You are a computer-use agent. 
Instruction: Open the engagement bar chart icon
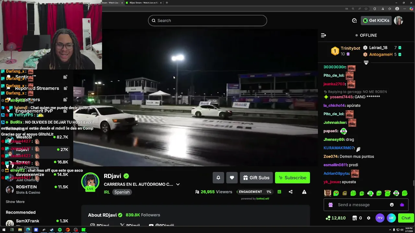(279, 192)
